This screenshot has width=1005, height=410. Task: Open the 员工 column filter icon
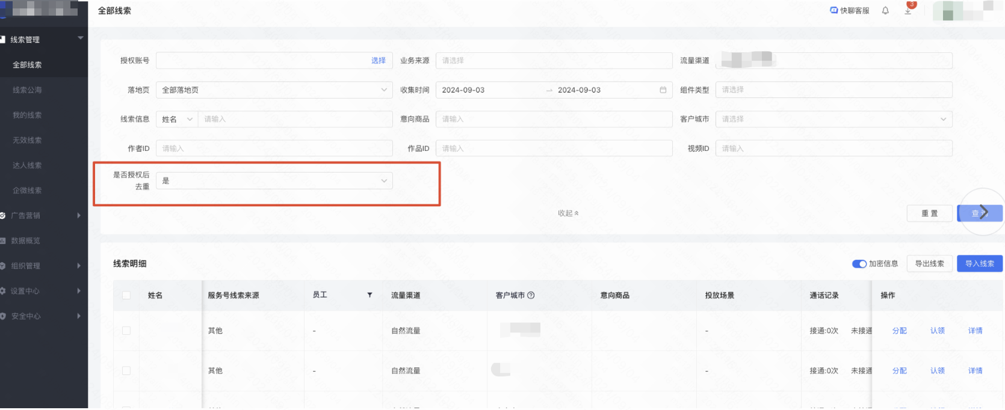point(370,295)
